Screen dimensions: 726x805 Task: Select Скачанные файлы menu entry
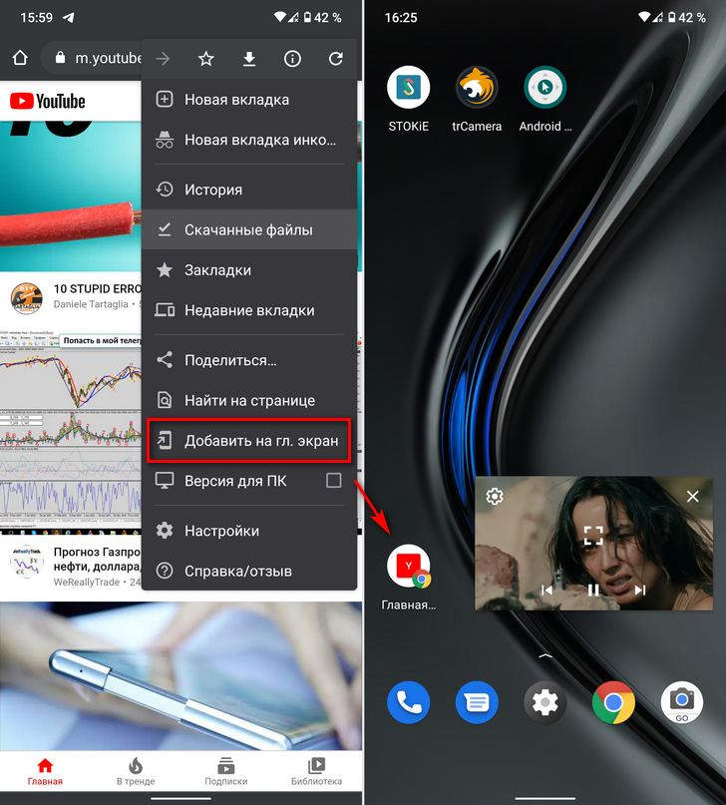(x=249, y=229)
